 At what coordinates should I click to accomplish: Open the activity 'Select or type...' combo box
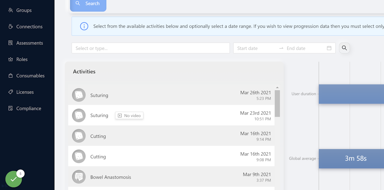[151, 48]
